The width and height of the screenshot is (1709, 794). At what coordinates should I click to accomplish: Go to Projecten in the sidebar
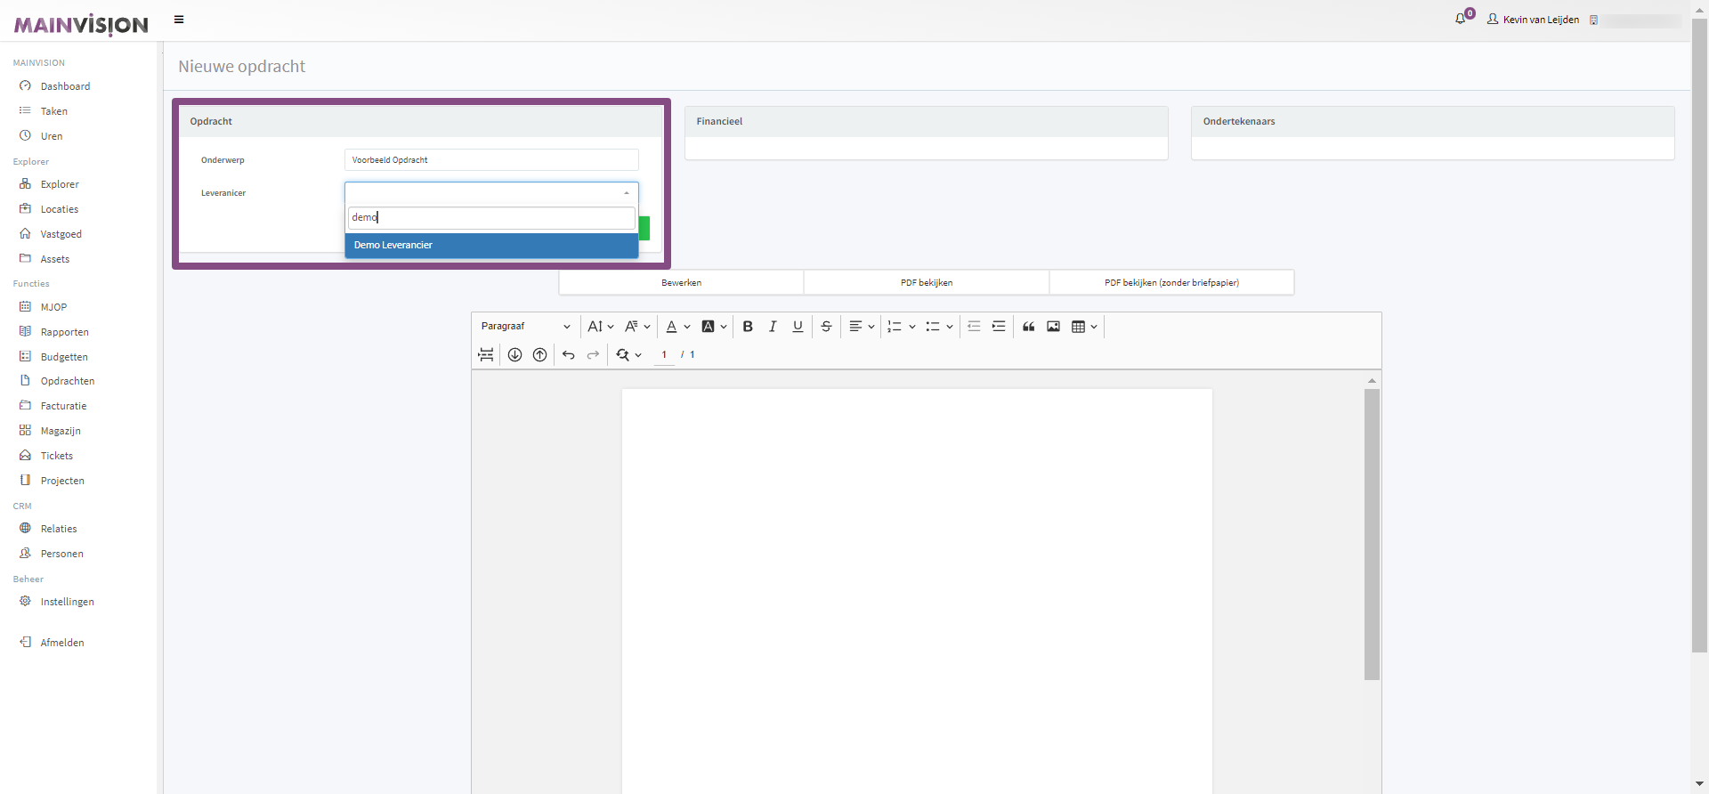[x=62, y=481]
